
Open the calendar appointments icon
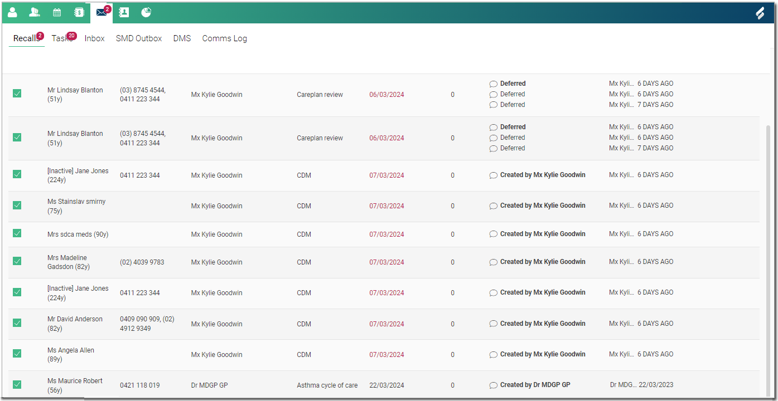pos(57,12)
